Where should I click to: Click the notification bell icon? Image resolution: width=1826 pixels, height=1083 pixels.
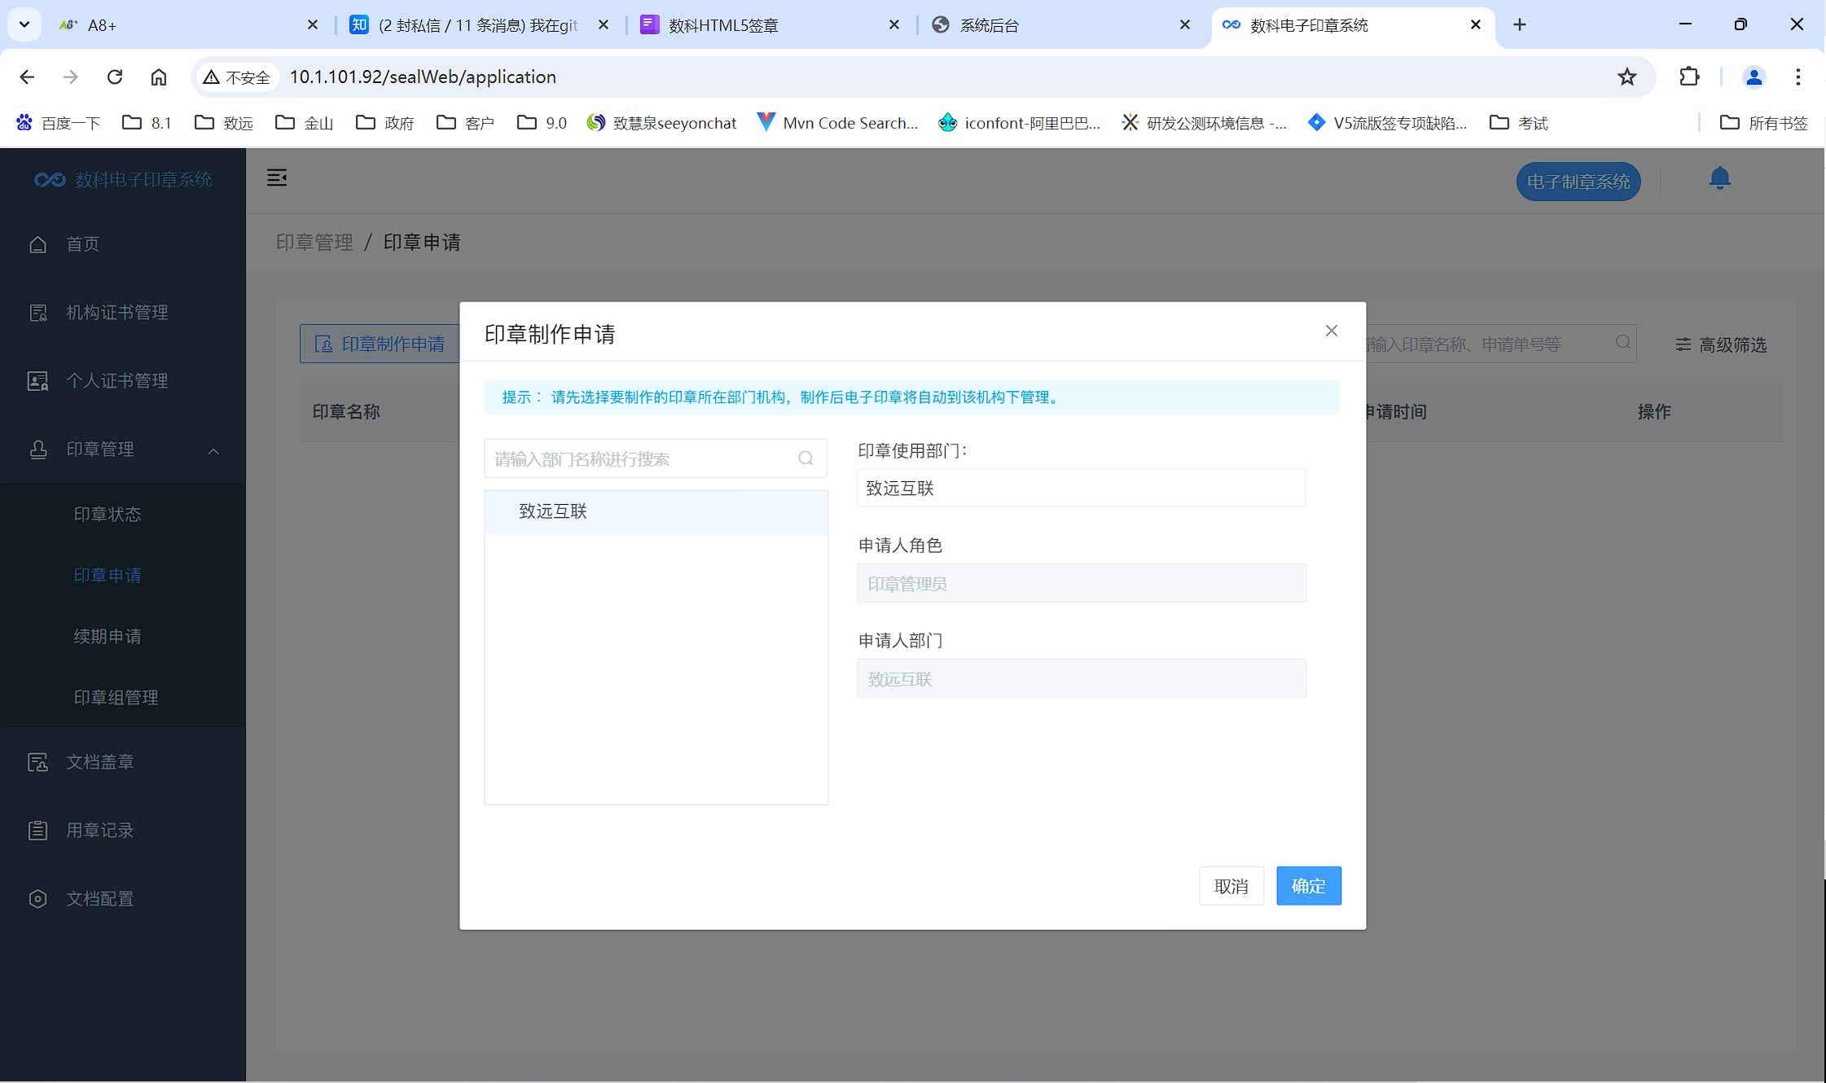click(x=1718, y=178)
